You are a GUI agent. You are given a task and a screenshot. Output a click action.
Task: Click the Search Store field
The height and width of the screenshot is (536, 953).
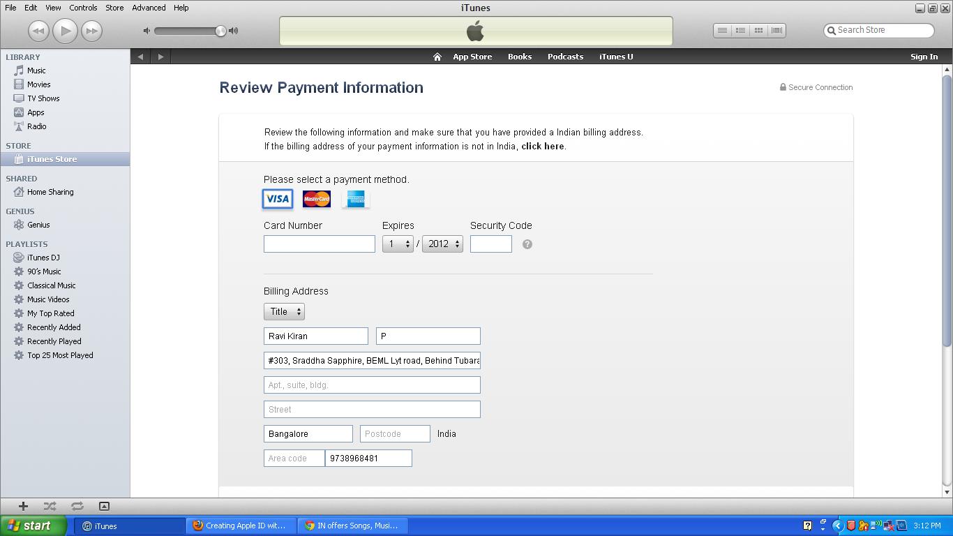tap(879, 30)
